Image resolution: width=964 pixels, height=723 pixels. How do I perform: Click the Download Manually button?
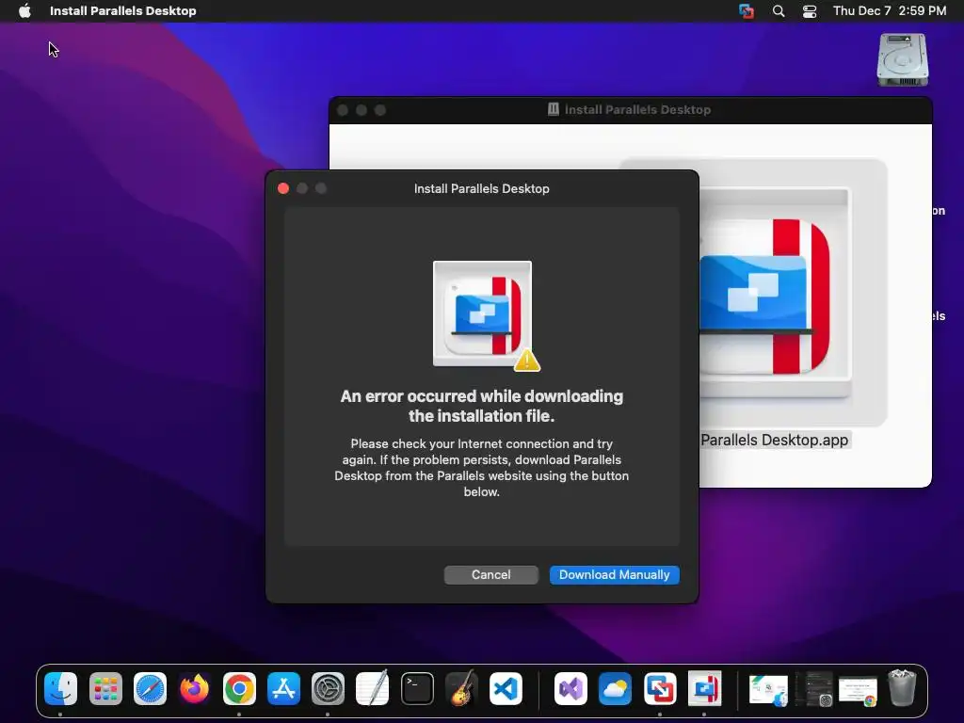click(614, 575)
